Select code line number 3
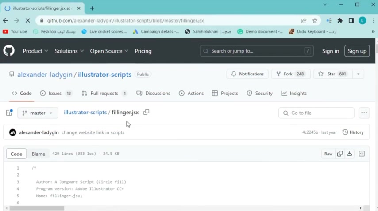This screenshot has height=211, width=378. (x=18, y=182)
